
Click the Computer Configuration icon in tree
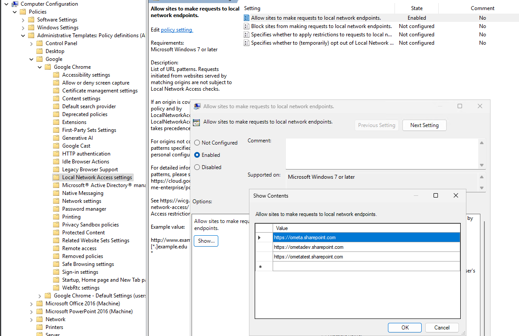(14, 4)
